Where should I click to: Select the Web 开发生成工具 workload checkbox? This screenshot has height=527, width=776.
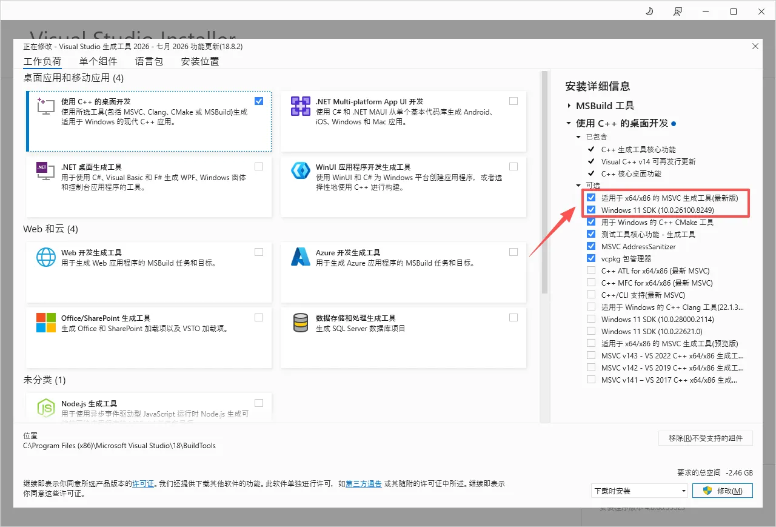(x=259, y=252)
